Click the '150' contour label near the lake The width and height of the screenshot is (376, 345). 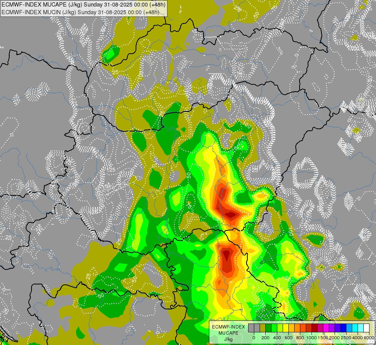[107, 185]
